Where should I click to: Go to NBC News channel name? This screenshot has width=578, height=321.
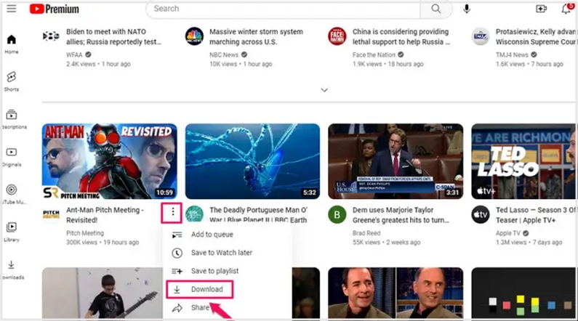(224, 55)
